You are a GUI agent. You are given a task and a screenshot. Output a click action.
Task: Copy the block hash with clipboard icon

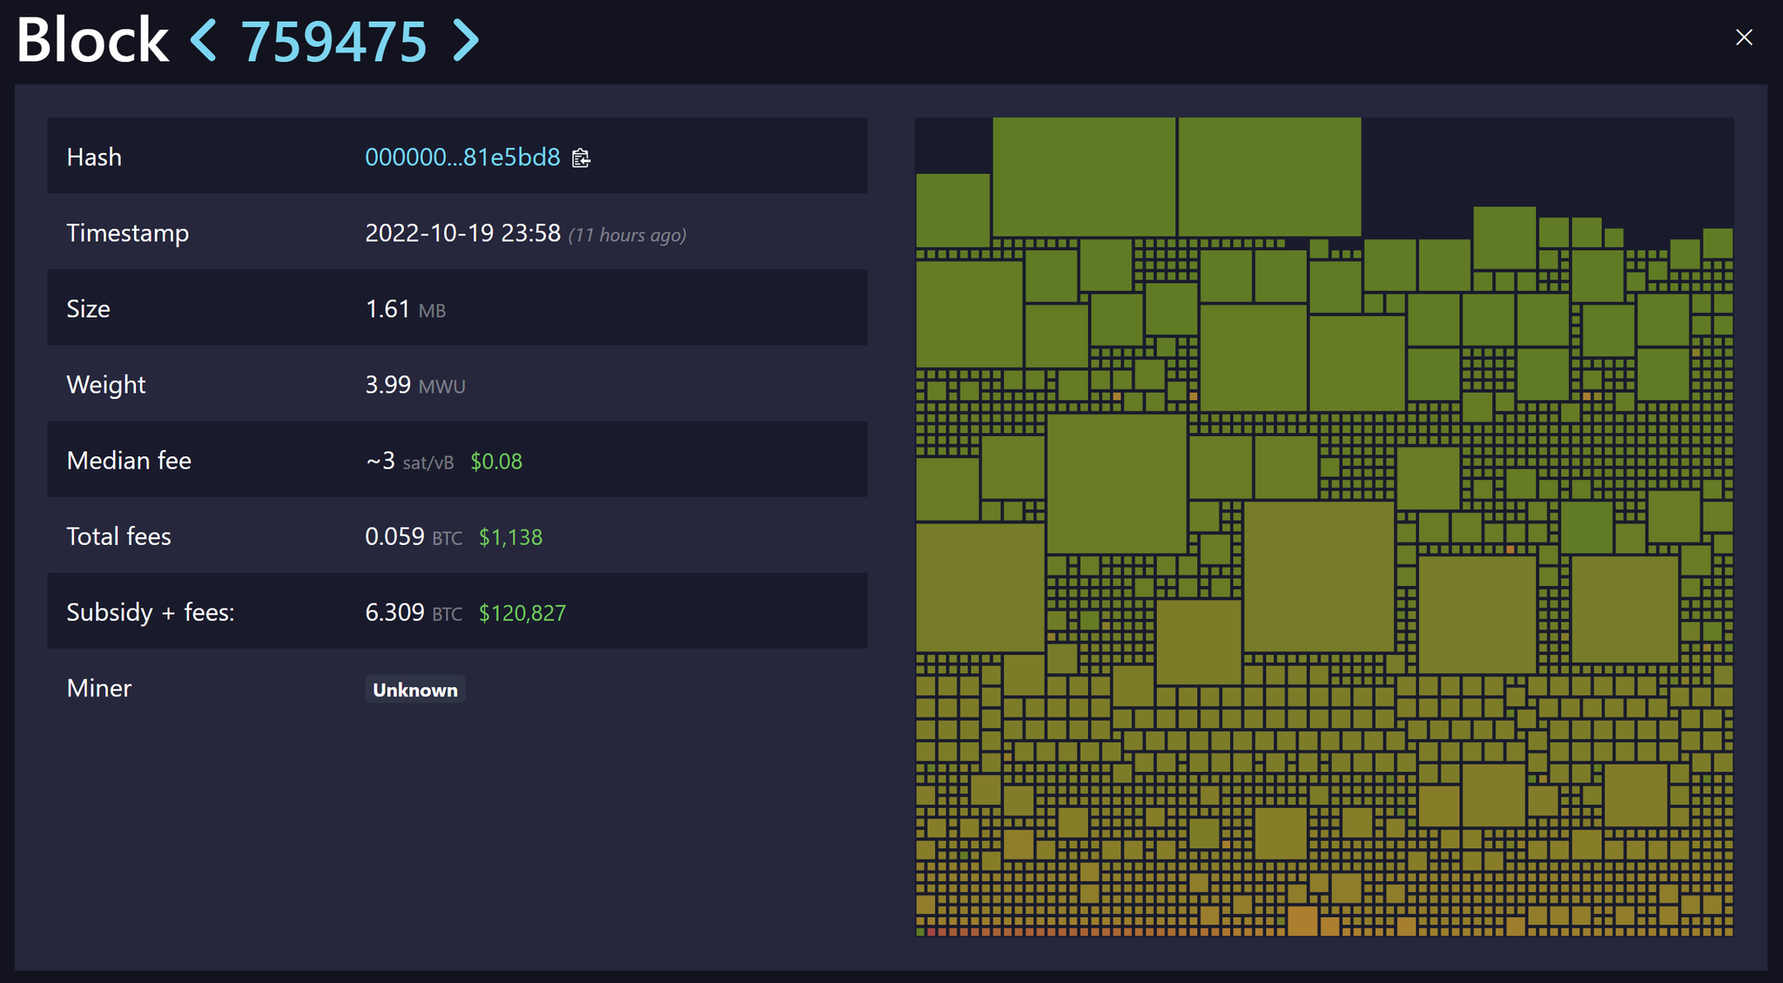tap(581, 158)
